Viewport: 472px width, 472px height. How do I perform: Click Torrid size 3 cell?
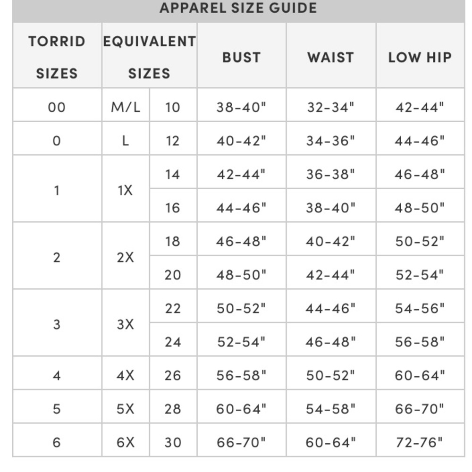pos(57,323)
